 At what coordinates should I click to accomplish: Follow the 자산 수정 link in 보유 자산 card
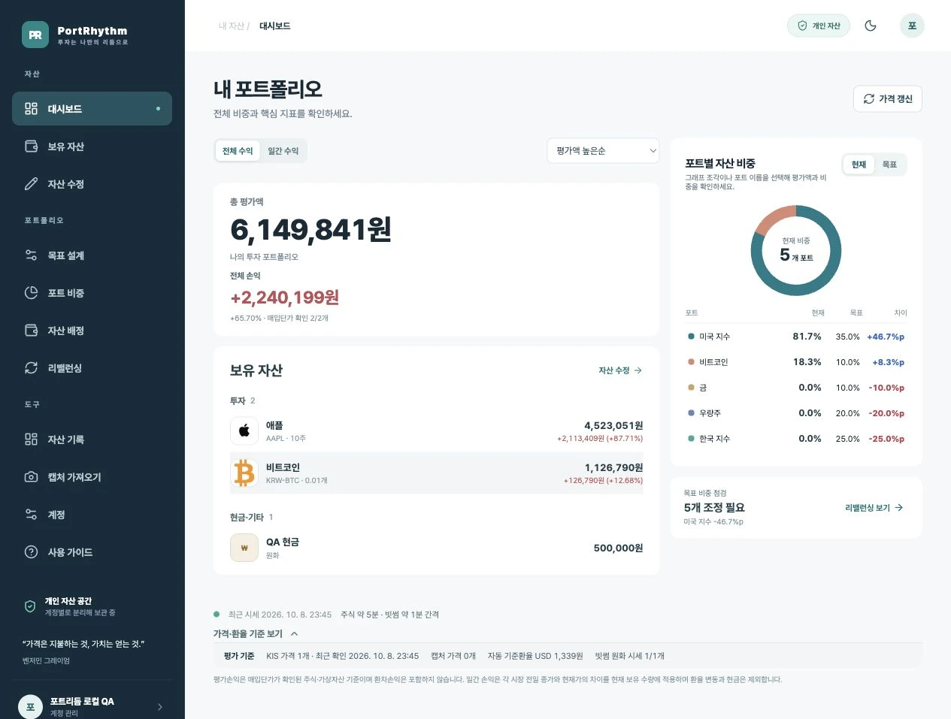[620, 370]
